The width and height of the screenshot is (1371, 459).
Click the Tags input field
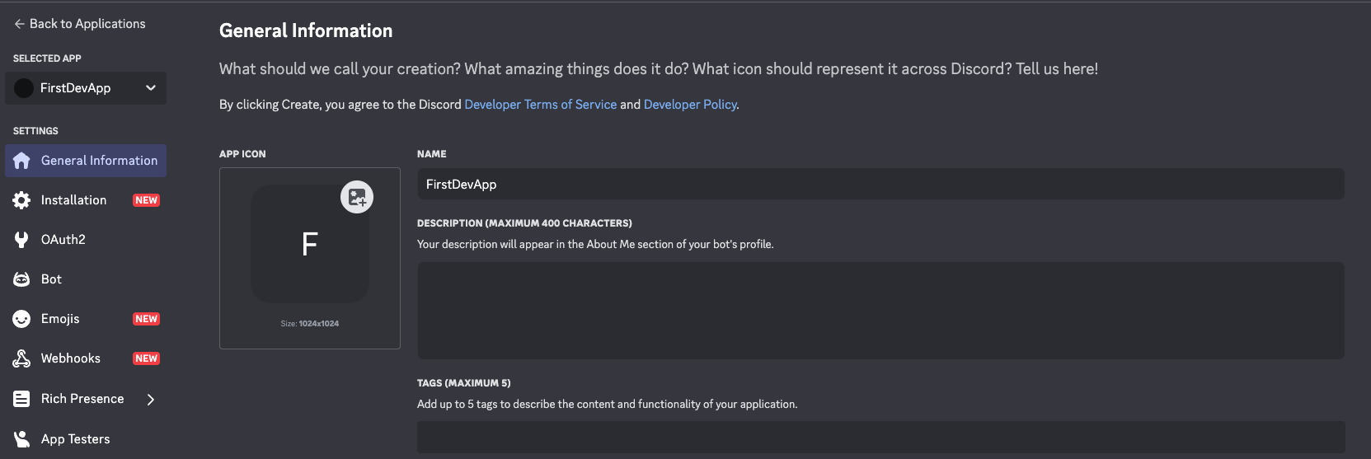880,437
